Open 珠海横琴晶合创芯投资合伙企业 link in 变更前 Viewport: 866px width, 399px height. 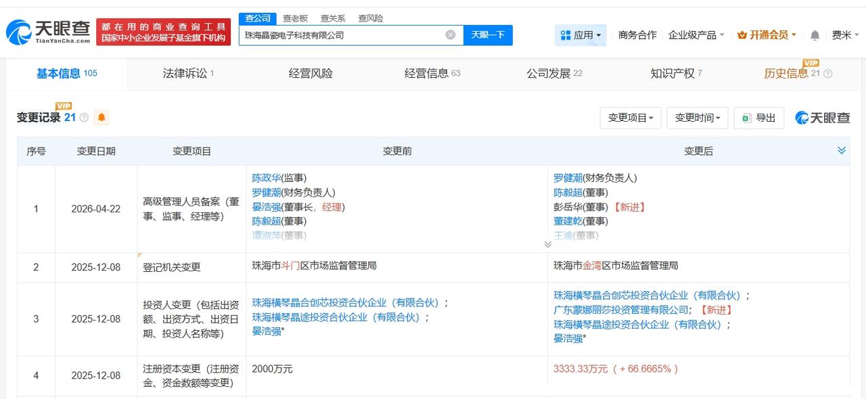[346, 302]
